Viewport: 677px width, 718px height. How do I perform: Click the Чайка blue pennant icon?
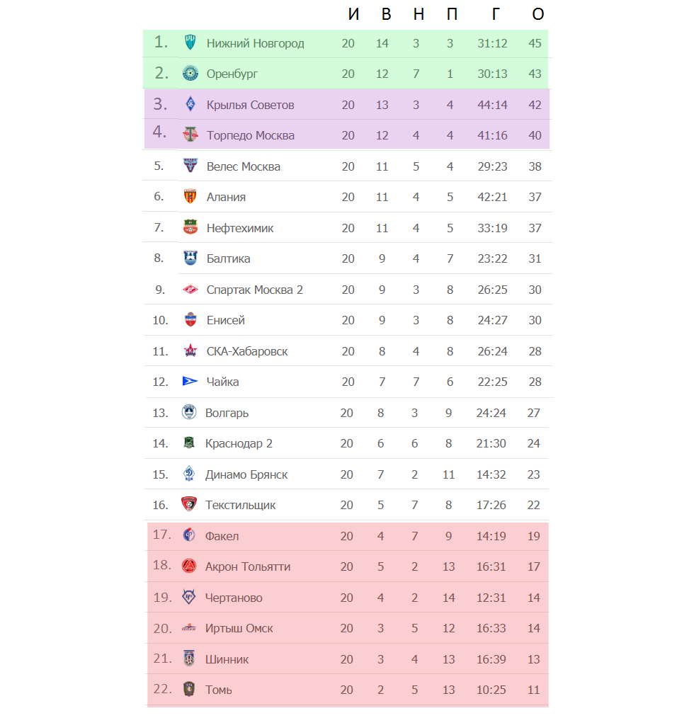190,381
